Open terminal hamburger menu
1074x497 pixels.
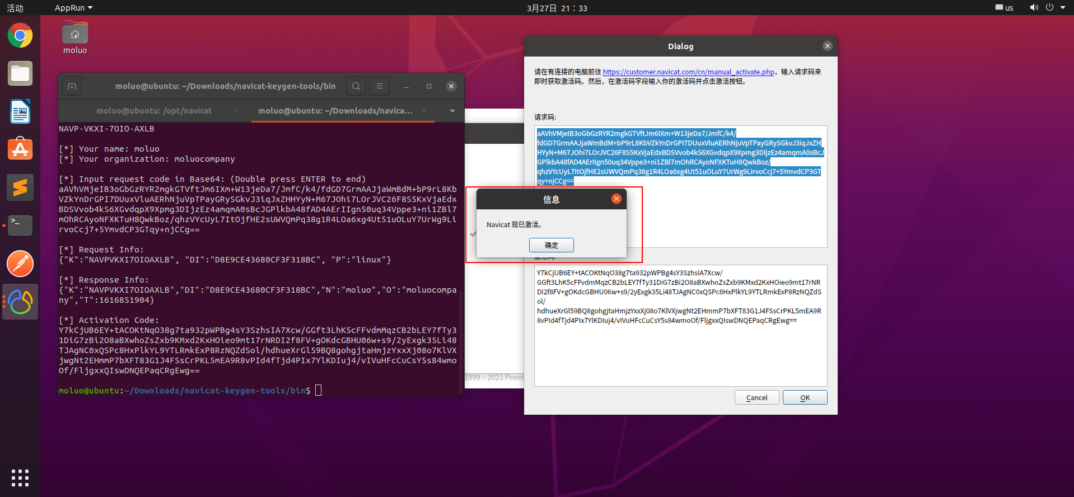pyautogui.click(x=380, y=86)
